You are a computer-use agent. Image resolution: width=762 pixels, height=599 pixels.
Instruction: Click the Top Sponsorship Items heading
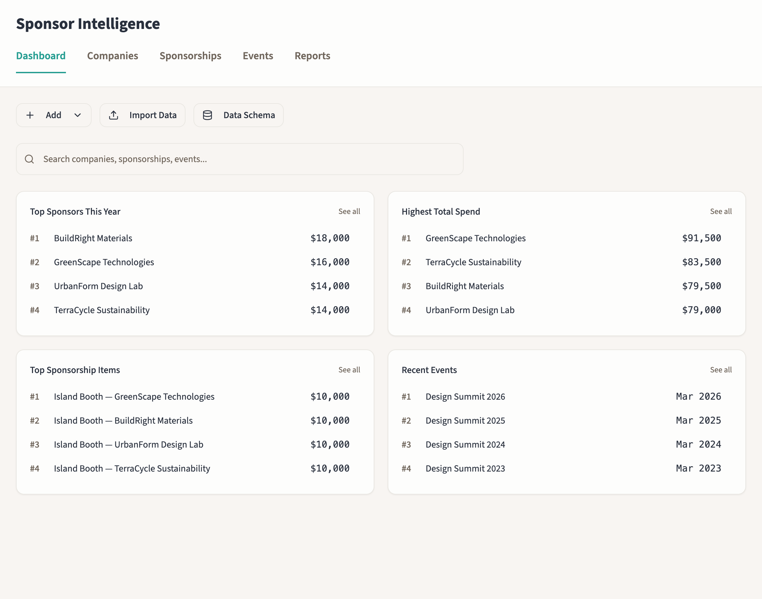[75, 370]
